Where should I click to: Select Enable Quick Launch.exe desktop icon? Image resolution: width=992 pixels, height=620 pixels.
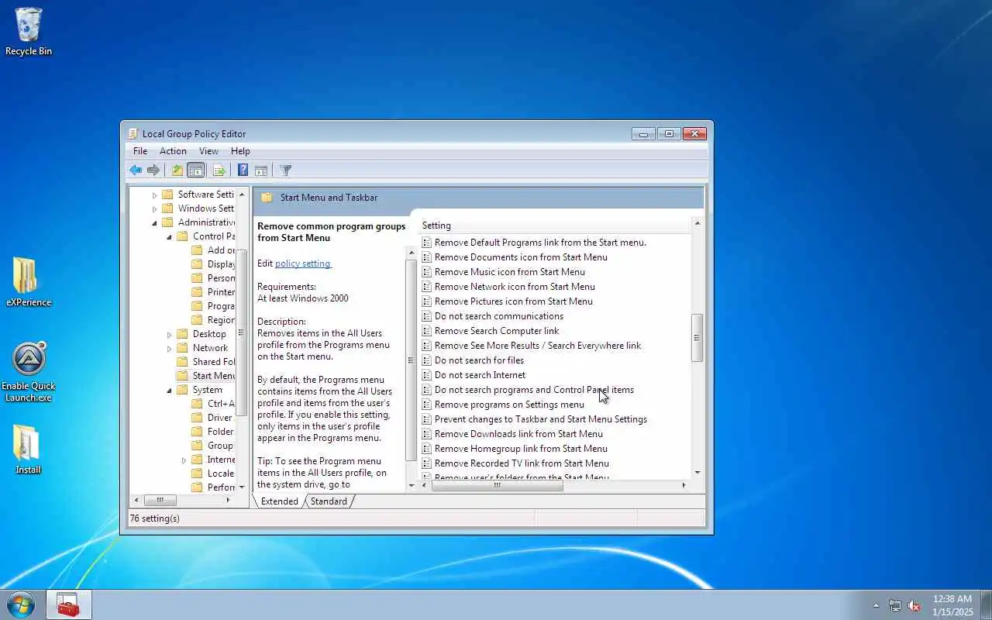[29, 372]
